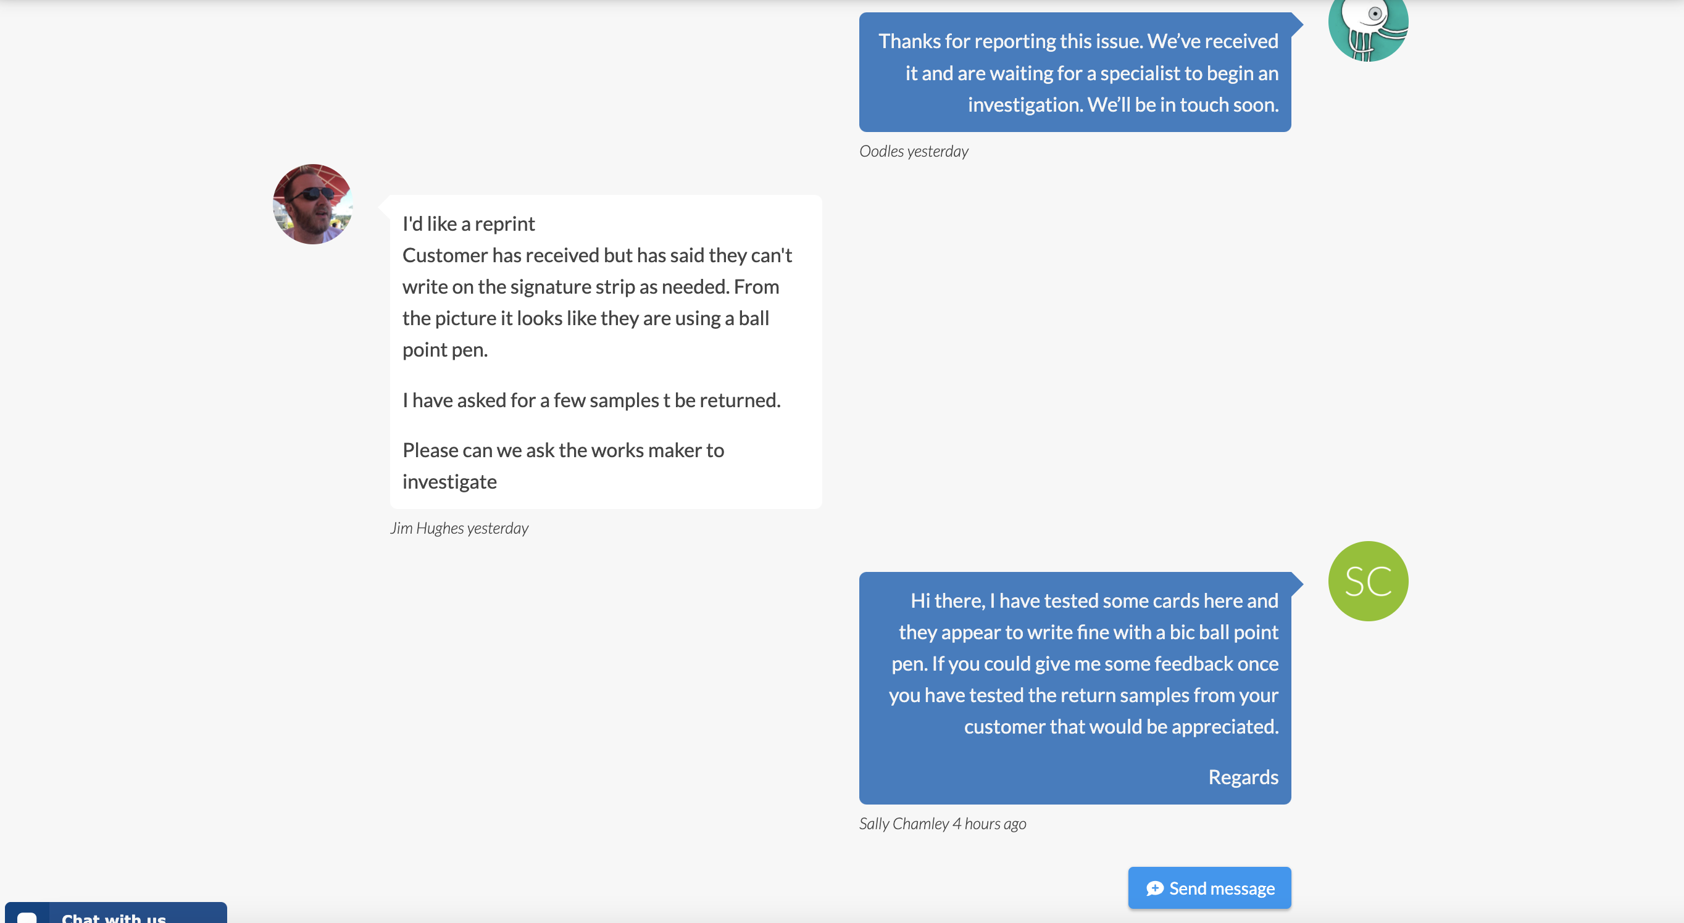Click the 'Please can we ask the works maker' paragraph
Screen dimensions: 1684x923
tap(563, 466)
